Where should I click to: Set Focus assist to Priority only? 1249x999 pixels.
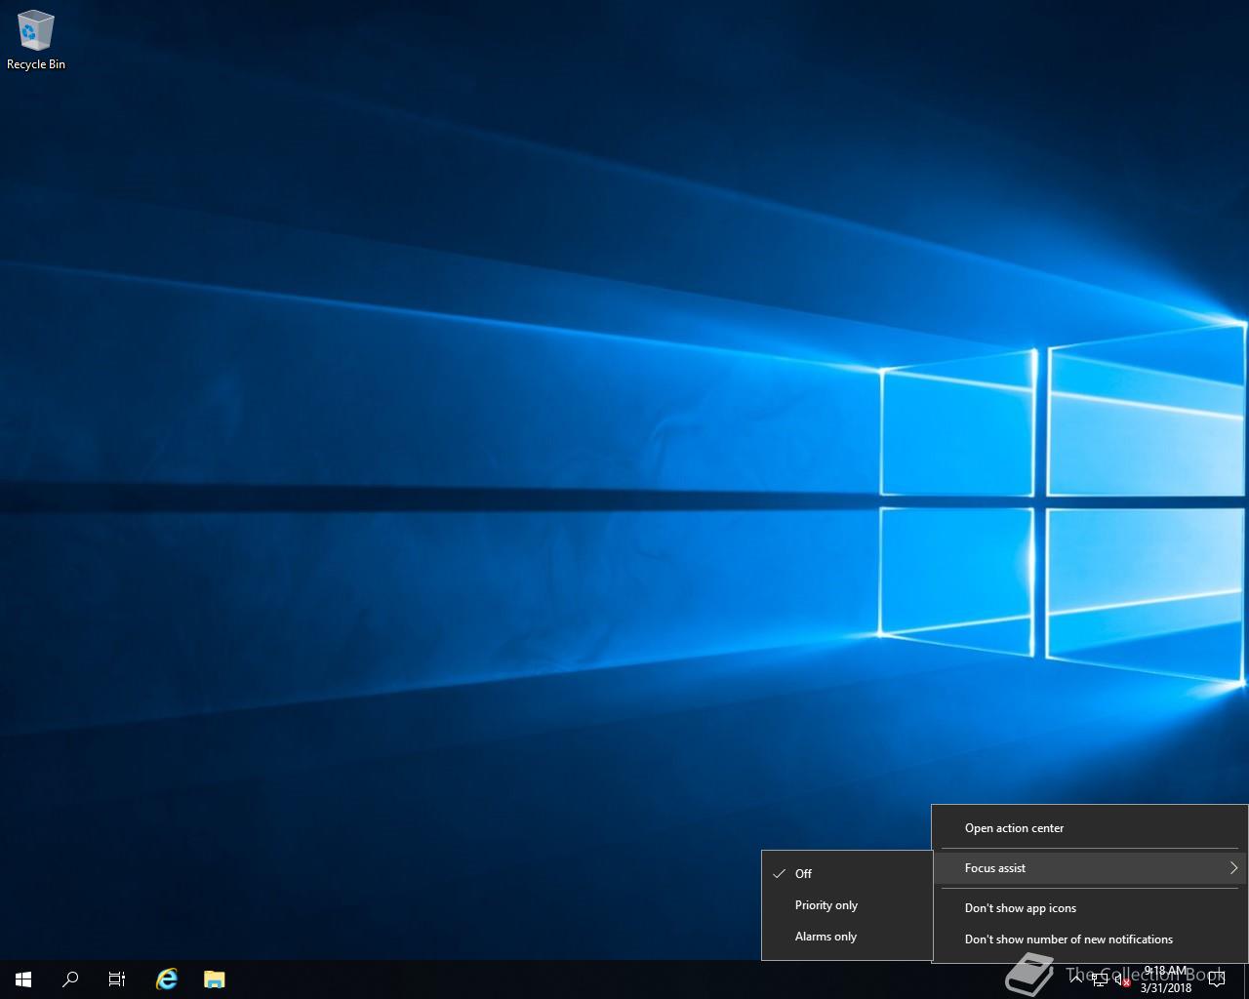pyautogui.click(x=847, y=905)
